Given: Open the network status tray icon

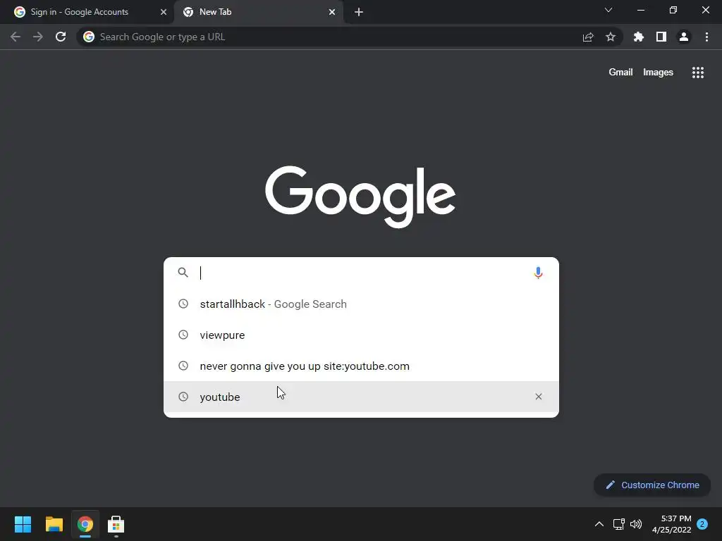Looking at the screenshot, I should pos(618,524).
